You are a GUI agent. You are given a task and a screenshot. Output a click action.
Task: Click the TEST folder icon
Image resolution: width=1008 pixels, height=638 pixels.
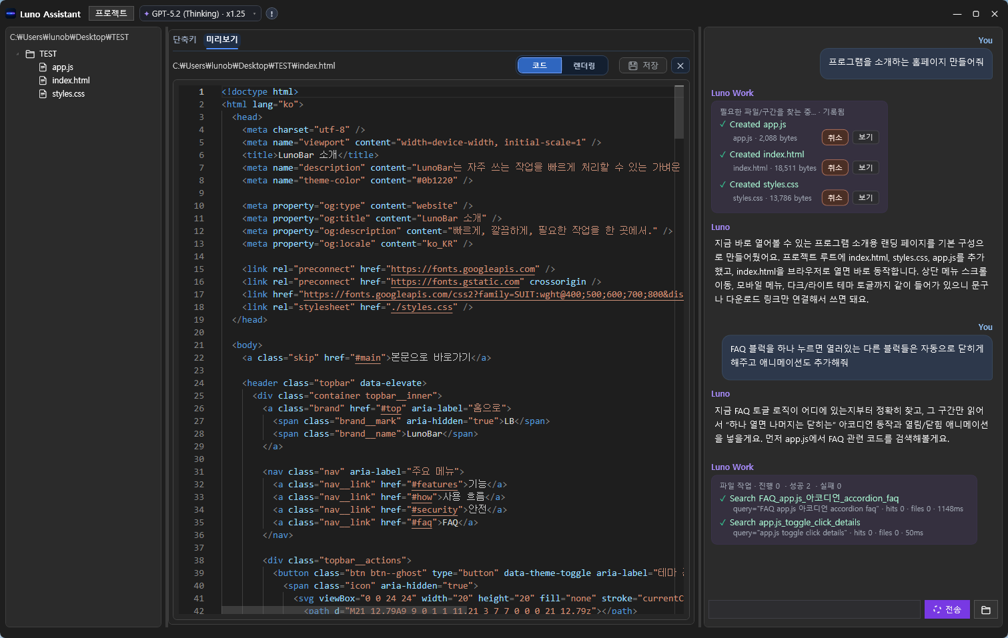point(30,54)
